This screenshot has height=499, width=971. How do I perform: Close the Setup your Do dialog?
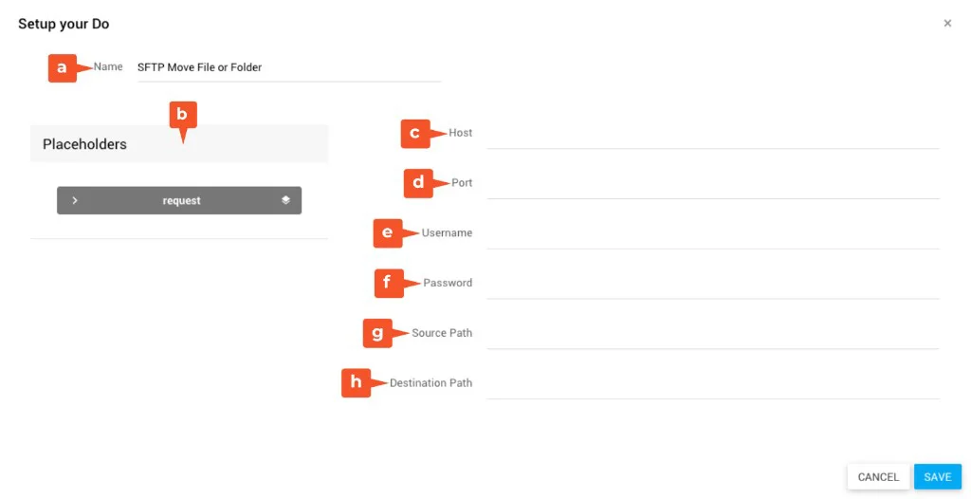coord(947,24)
